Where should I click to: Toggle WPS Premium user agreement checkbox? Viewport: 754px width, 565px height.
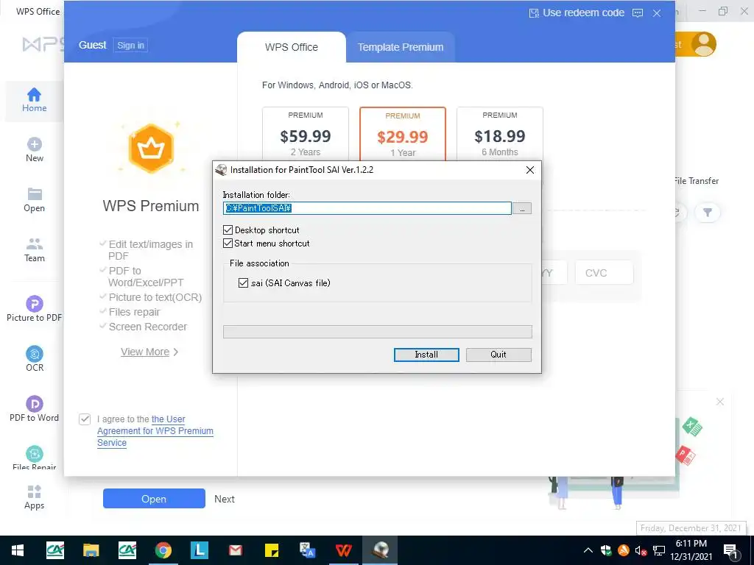85,419
